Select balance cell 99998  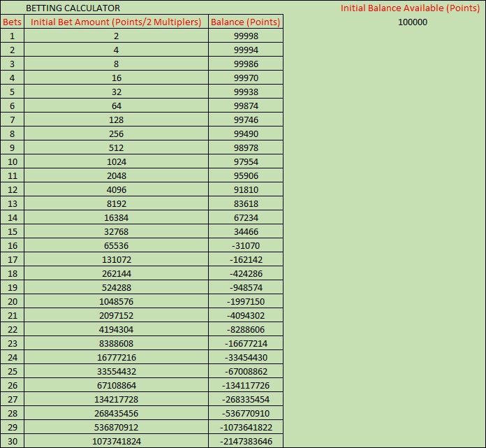click(x=246, y=36)
